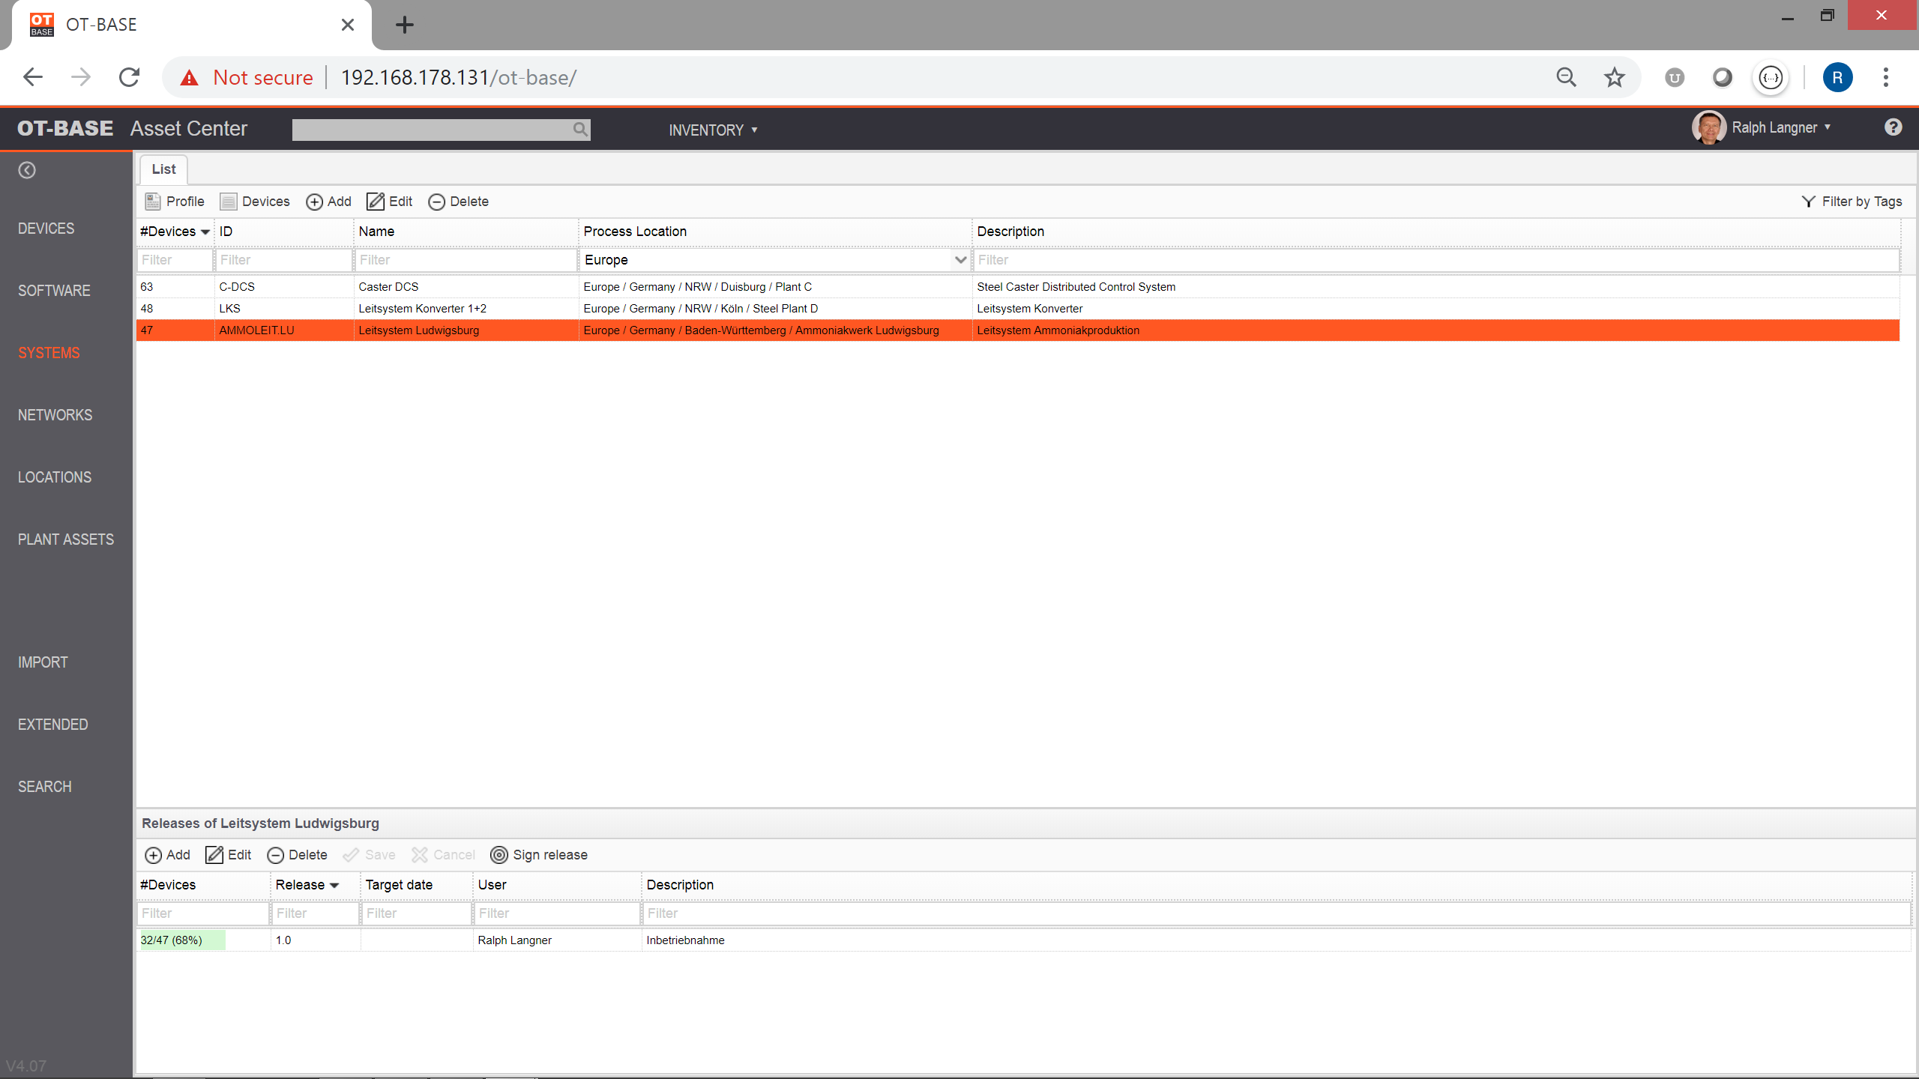Open the Process Location Europe filter dropdown
The width and height of the screenshot is (1919, 1079).
coord(959,260)
